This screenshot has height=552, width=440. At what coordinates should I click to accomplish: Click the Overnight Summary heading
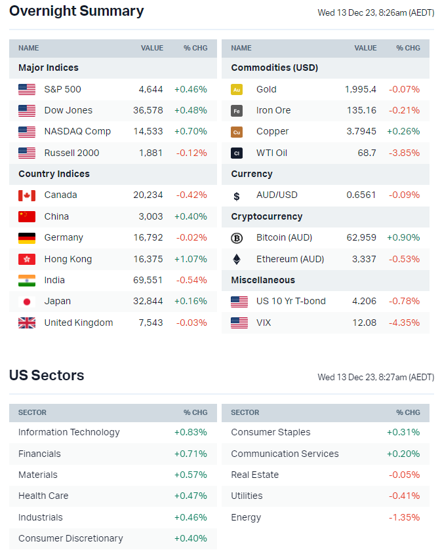click(x=77, y=11)
